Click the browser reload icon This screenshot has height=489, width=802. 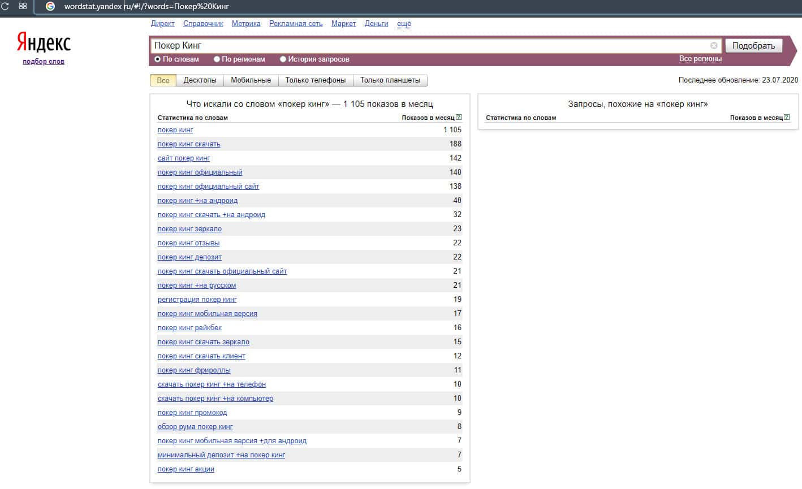pos(5,6)
